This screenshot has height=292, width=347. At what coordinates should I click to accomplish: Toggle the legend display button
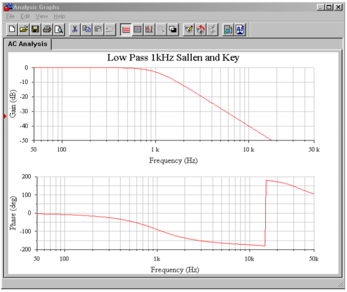[x=137, y=29]
